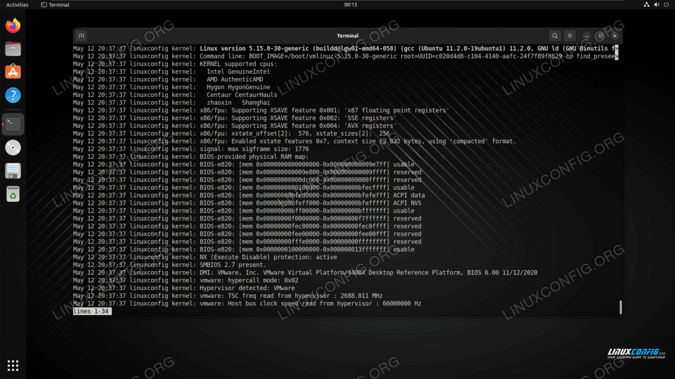This screenshot has width=675, height=379.
Task: Click the 'Enabled xstate features 0x7' line
Action: [294, 141]
